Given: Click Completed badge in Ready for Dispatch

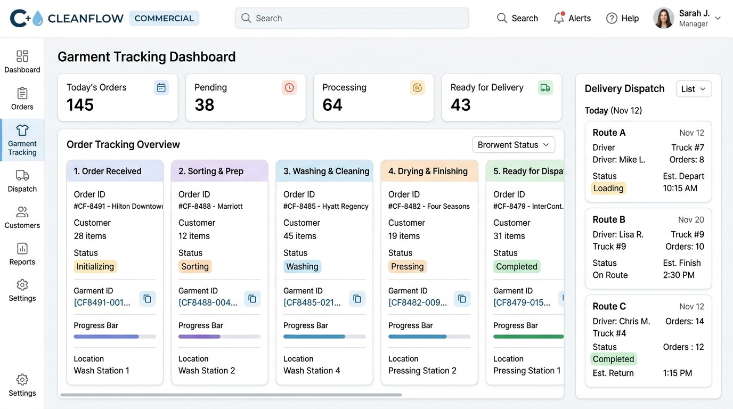Looking at the screenshot, I should (x=517, y=267).
